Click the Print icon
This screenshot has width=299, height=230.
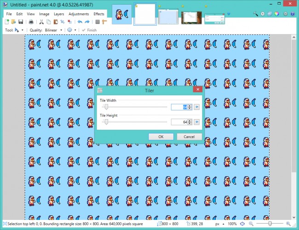[31, 22]
